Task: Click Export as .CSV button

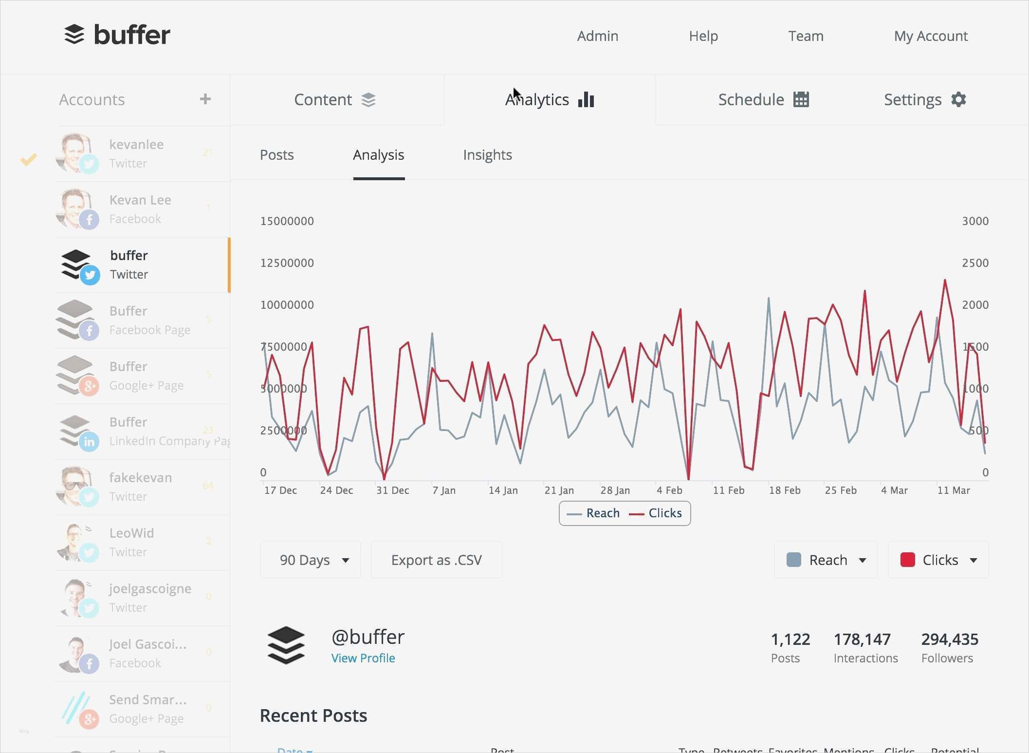Action: (436, 560)
